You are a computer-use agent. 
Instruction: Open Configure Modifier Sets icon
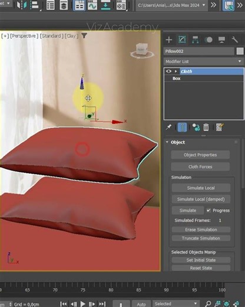click(x=220, y=127)
